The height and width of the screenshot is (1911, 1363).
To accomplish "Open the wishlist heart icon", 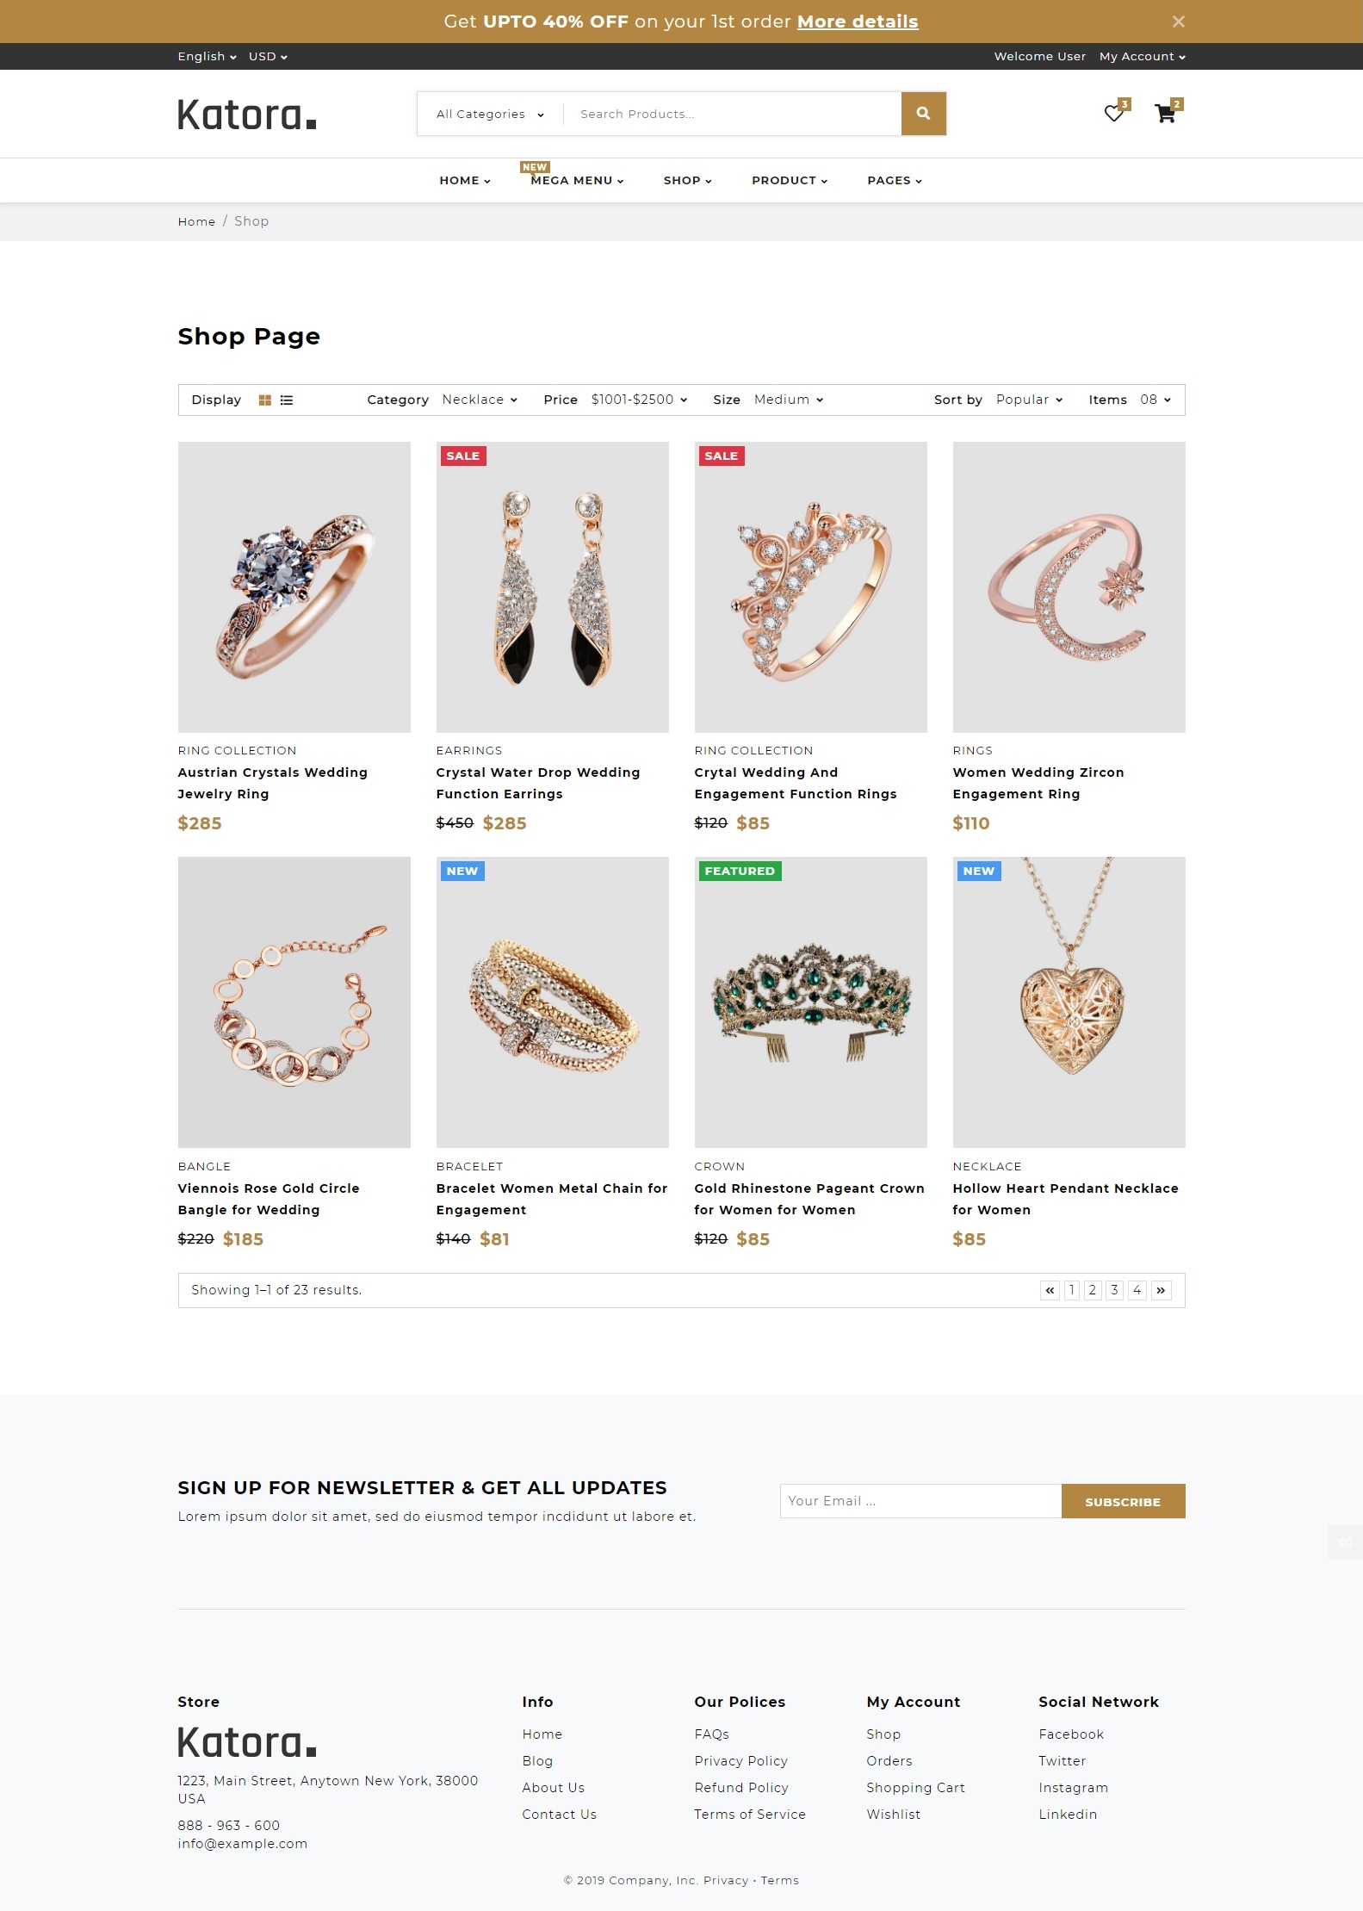I will pos(1113,114).
